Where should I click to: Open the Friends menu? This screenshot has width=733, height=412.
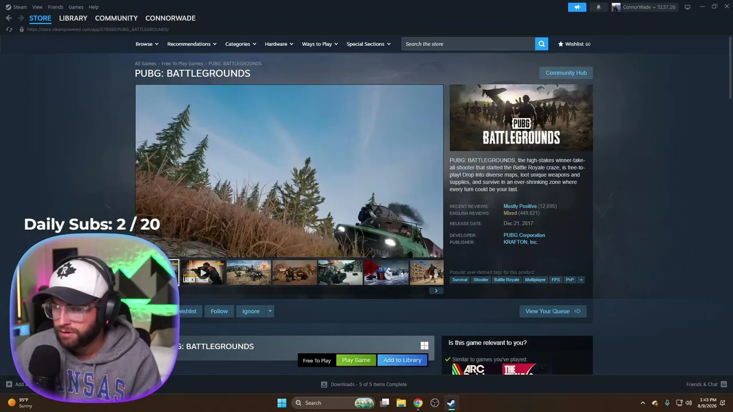[56, 7]
